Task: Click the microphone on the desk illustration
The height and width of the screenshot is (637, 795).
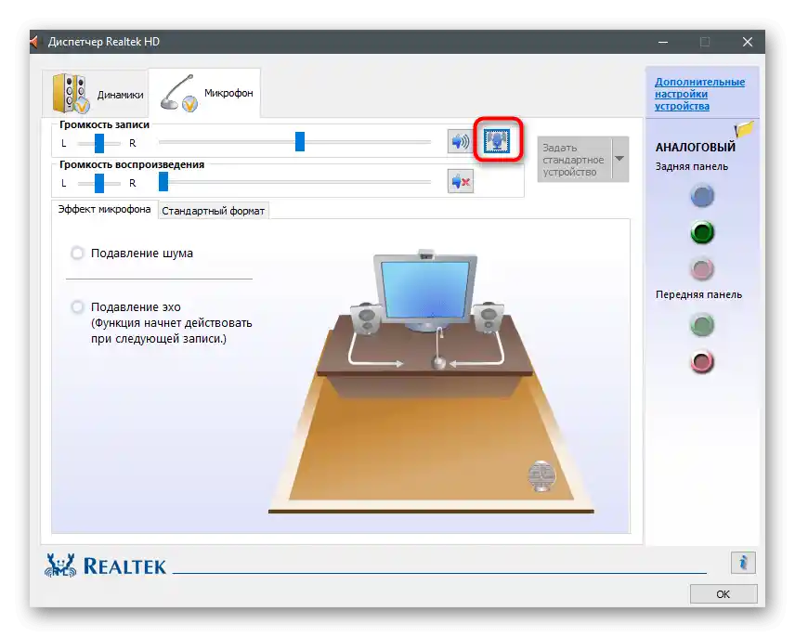Action: (439, 350)
